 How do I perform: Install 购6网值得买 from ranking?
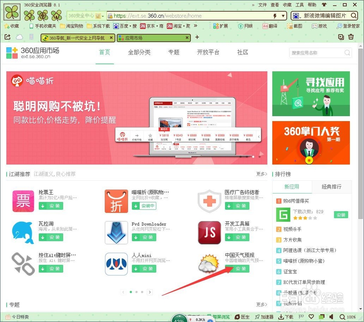tap(341, 215)
